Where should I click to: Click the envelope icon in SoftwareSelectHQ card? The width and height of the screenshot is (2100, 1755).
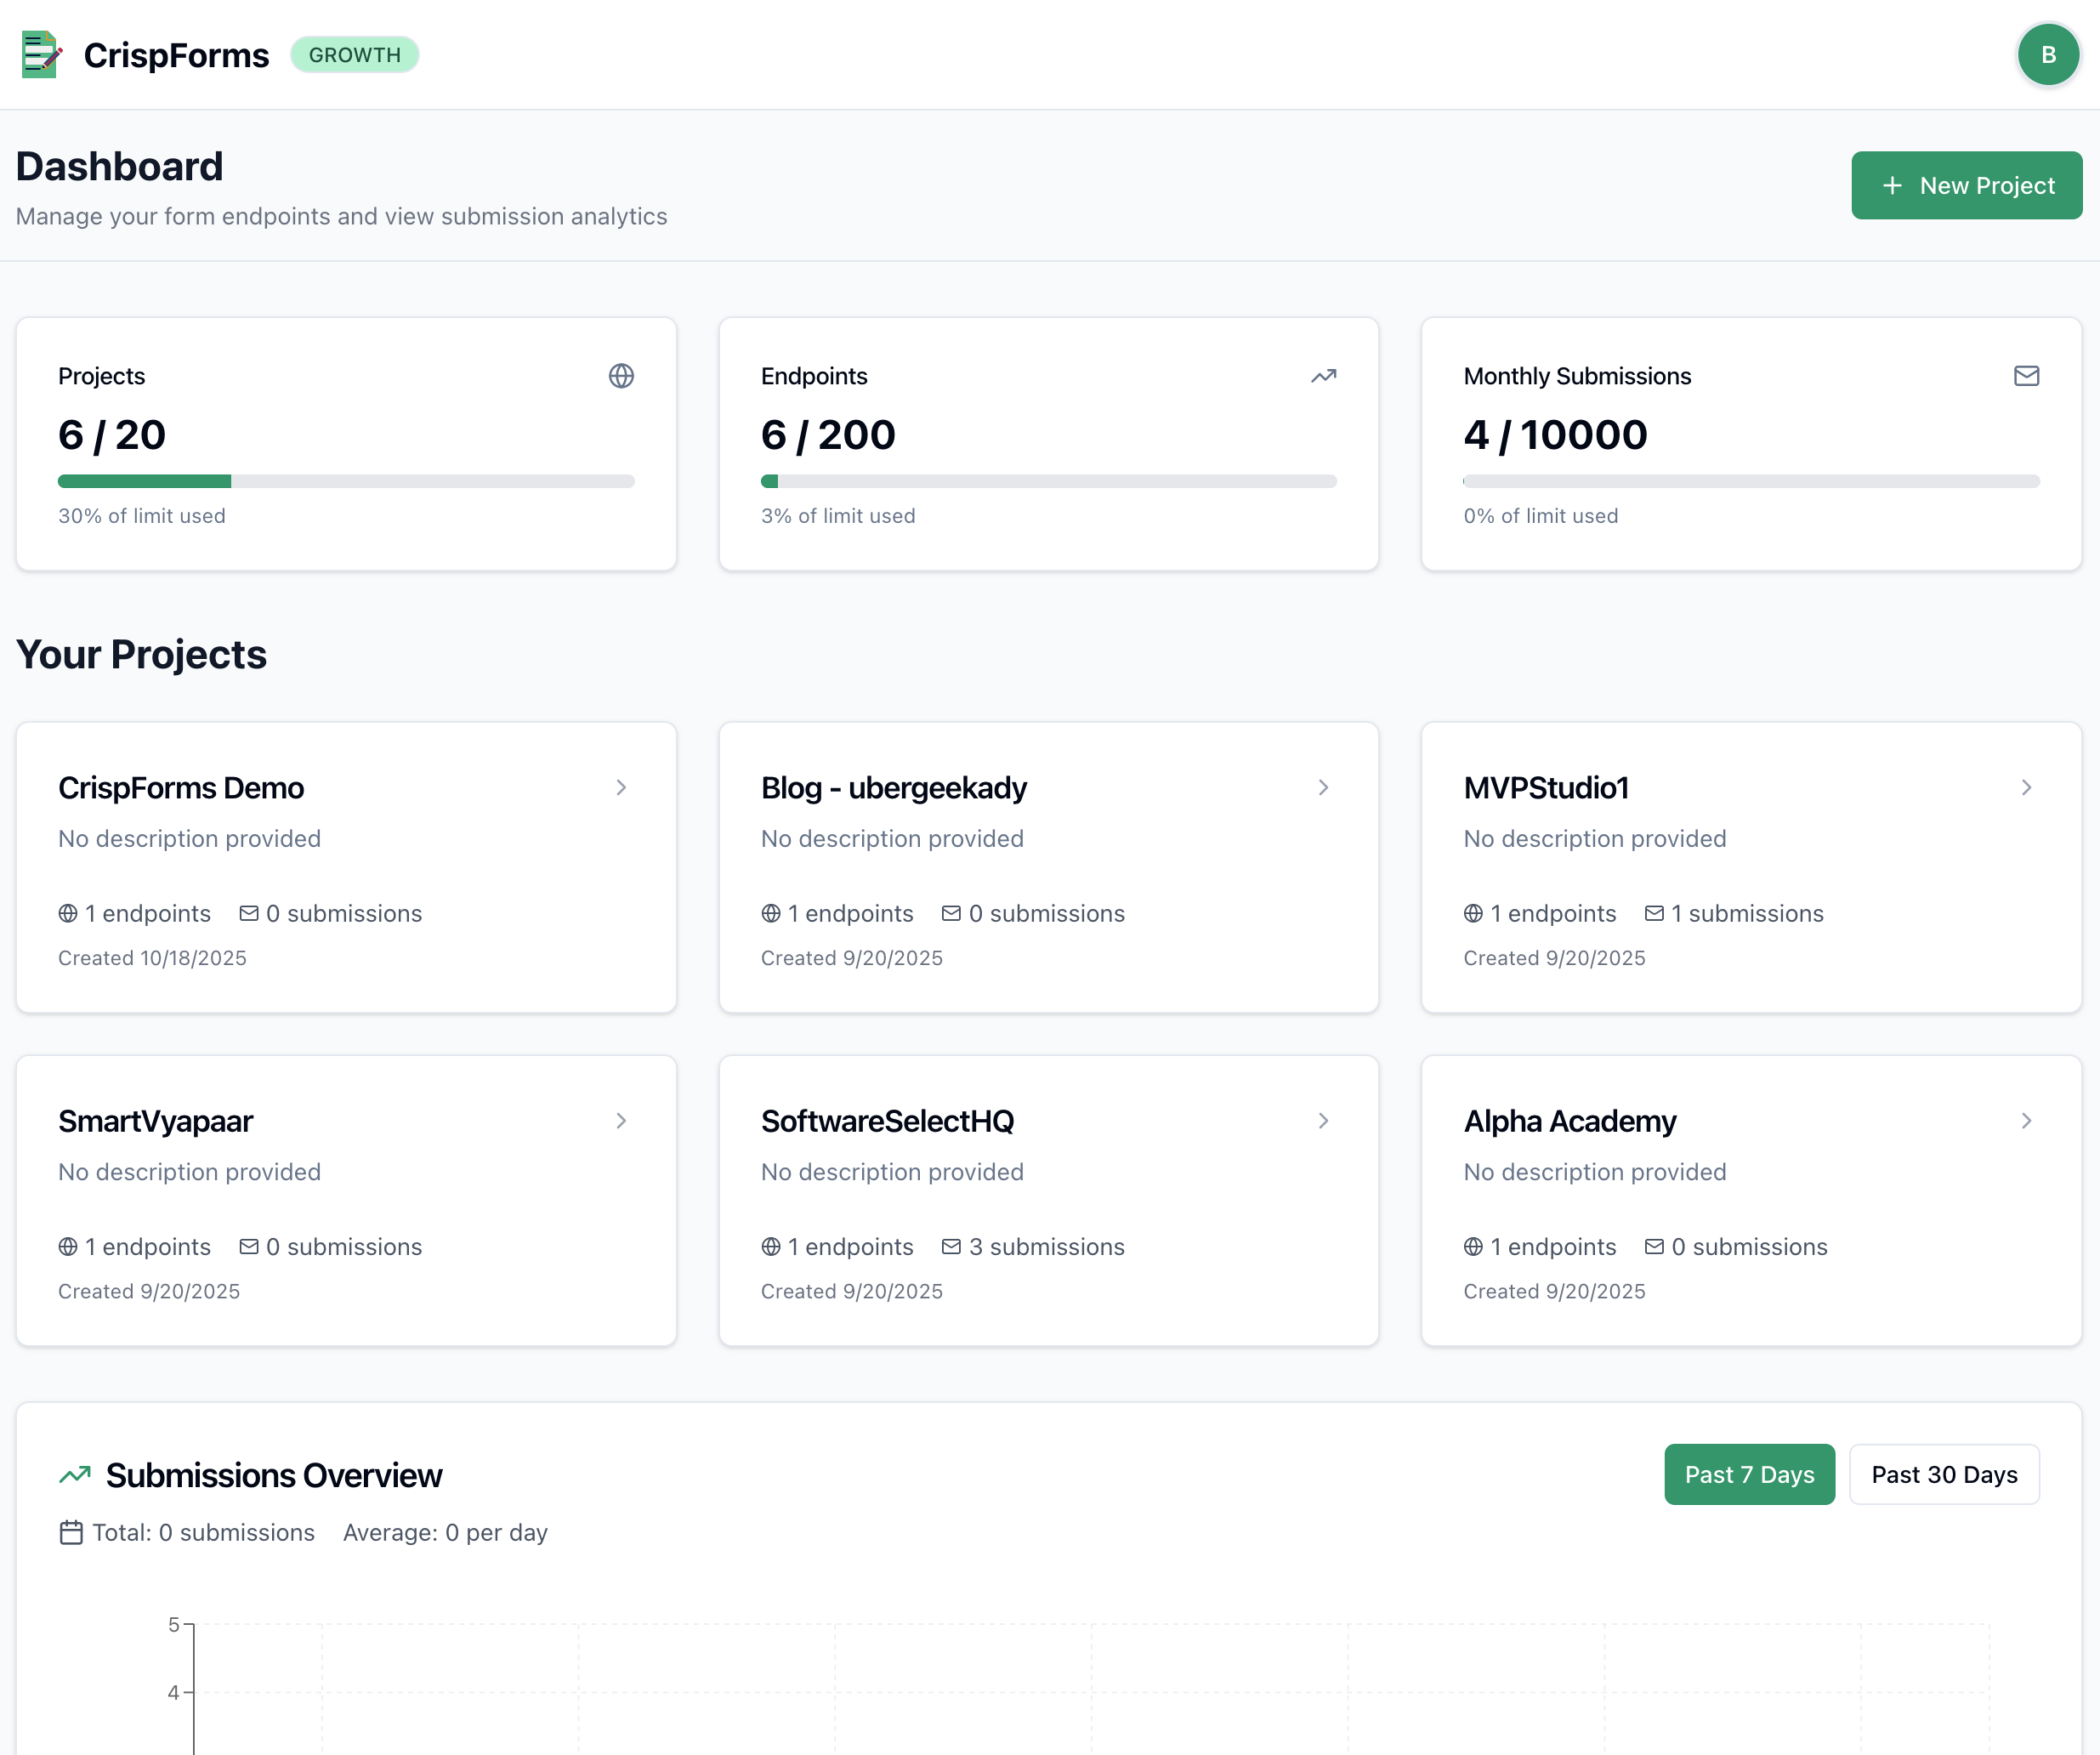coord(951,1246)
